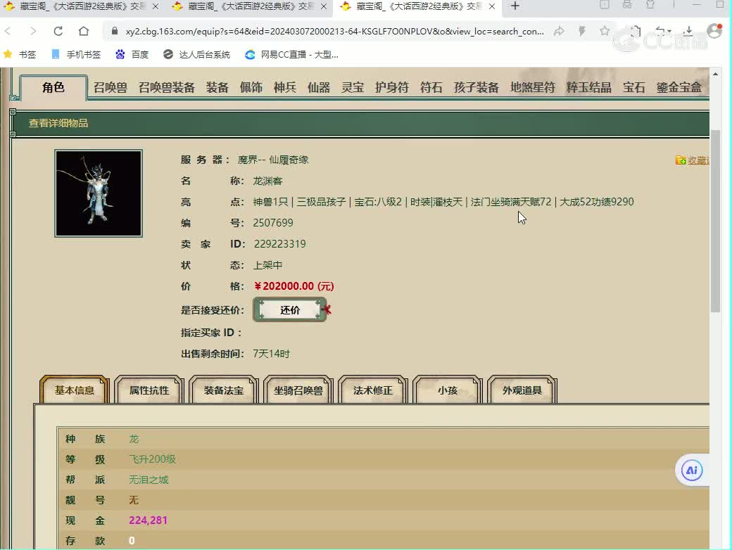
Task: Open the 地煞星符 tab
Action: (533, 87)
